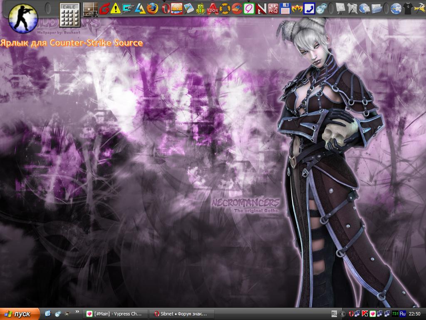Launch the green QIP messenger icon
The image size is (426, 320).
201,9
